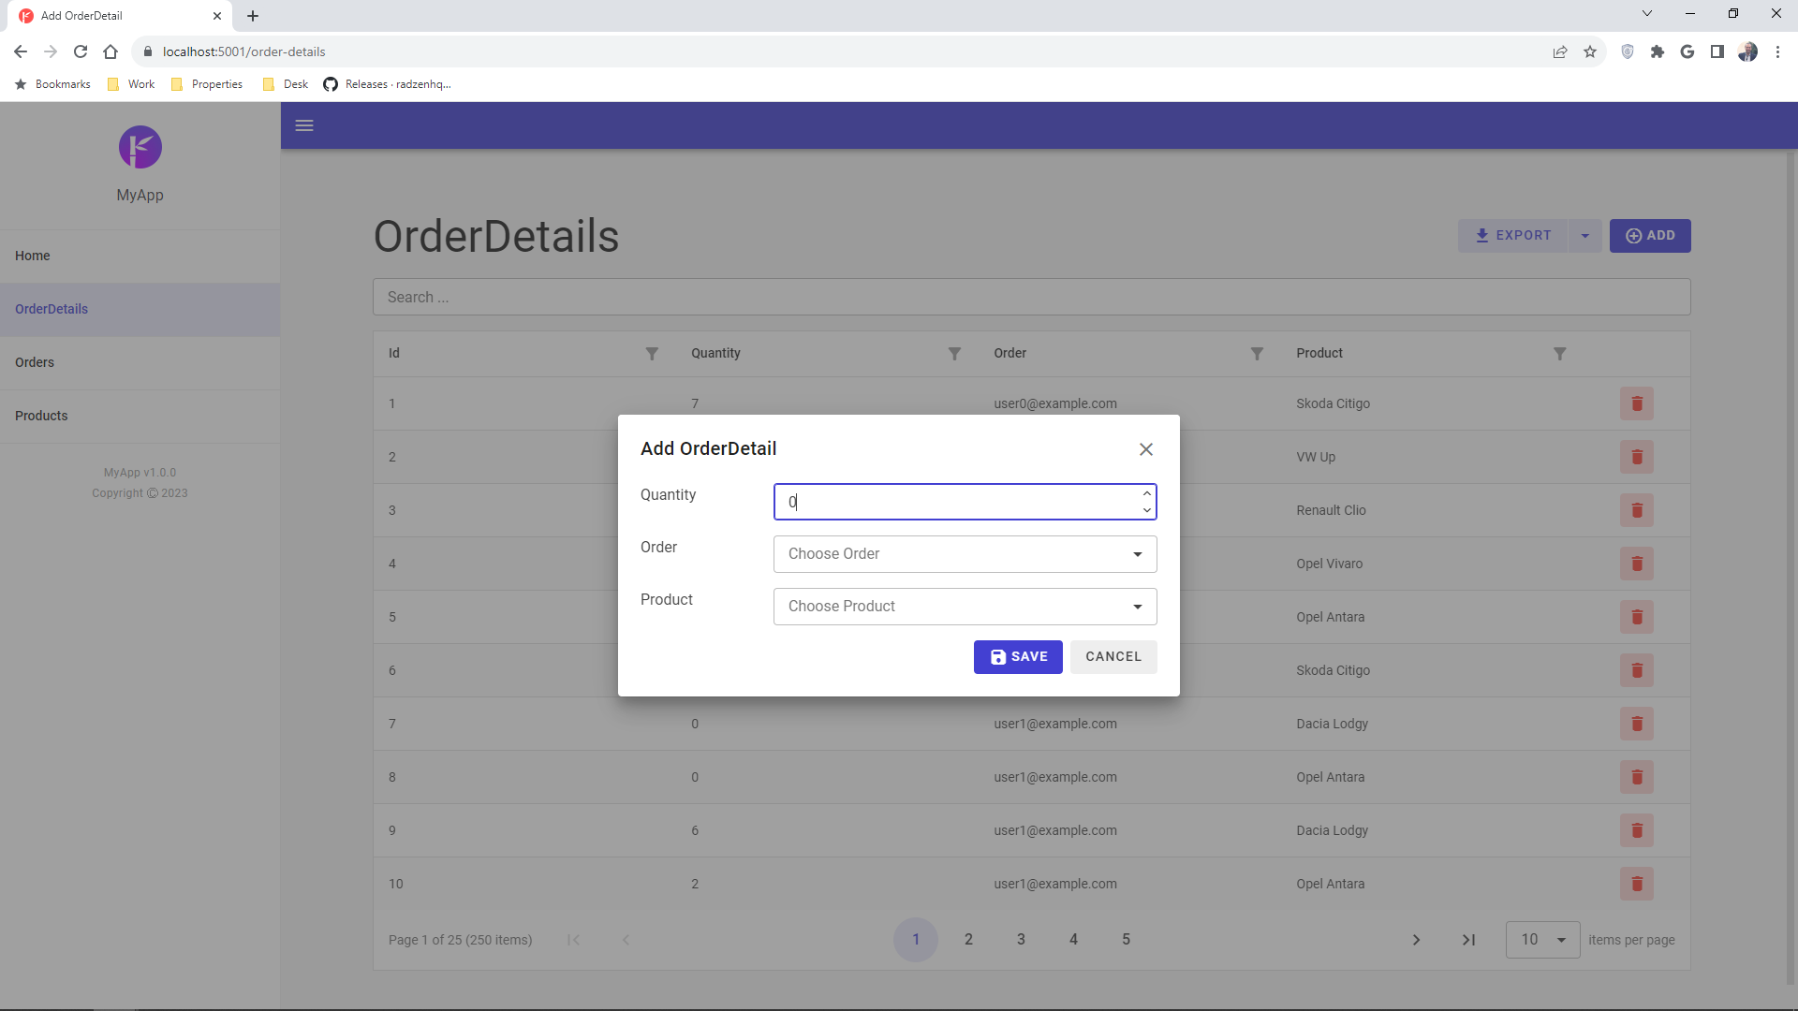Image resolution: width=1798 pixels, height=1011 pixels.
Task: Open a new browser tab
Action: tap(253, 16)
